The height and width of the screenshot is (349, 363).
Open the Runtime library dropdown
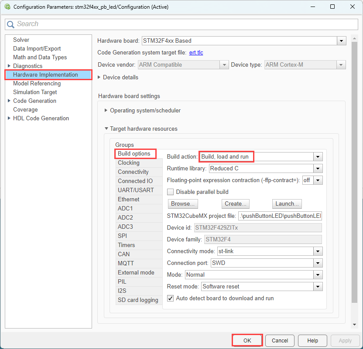click(x=318, y=169)
